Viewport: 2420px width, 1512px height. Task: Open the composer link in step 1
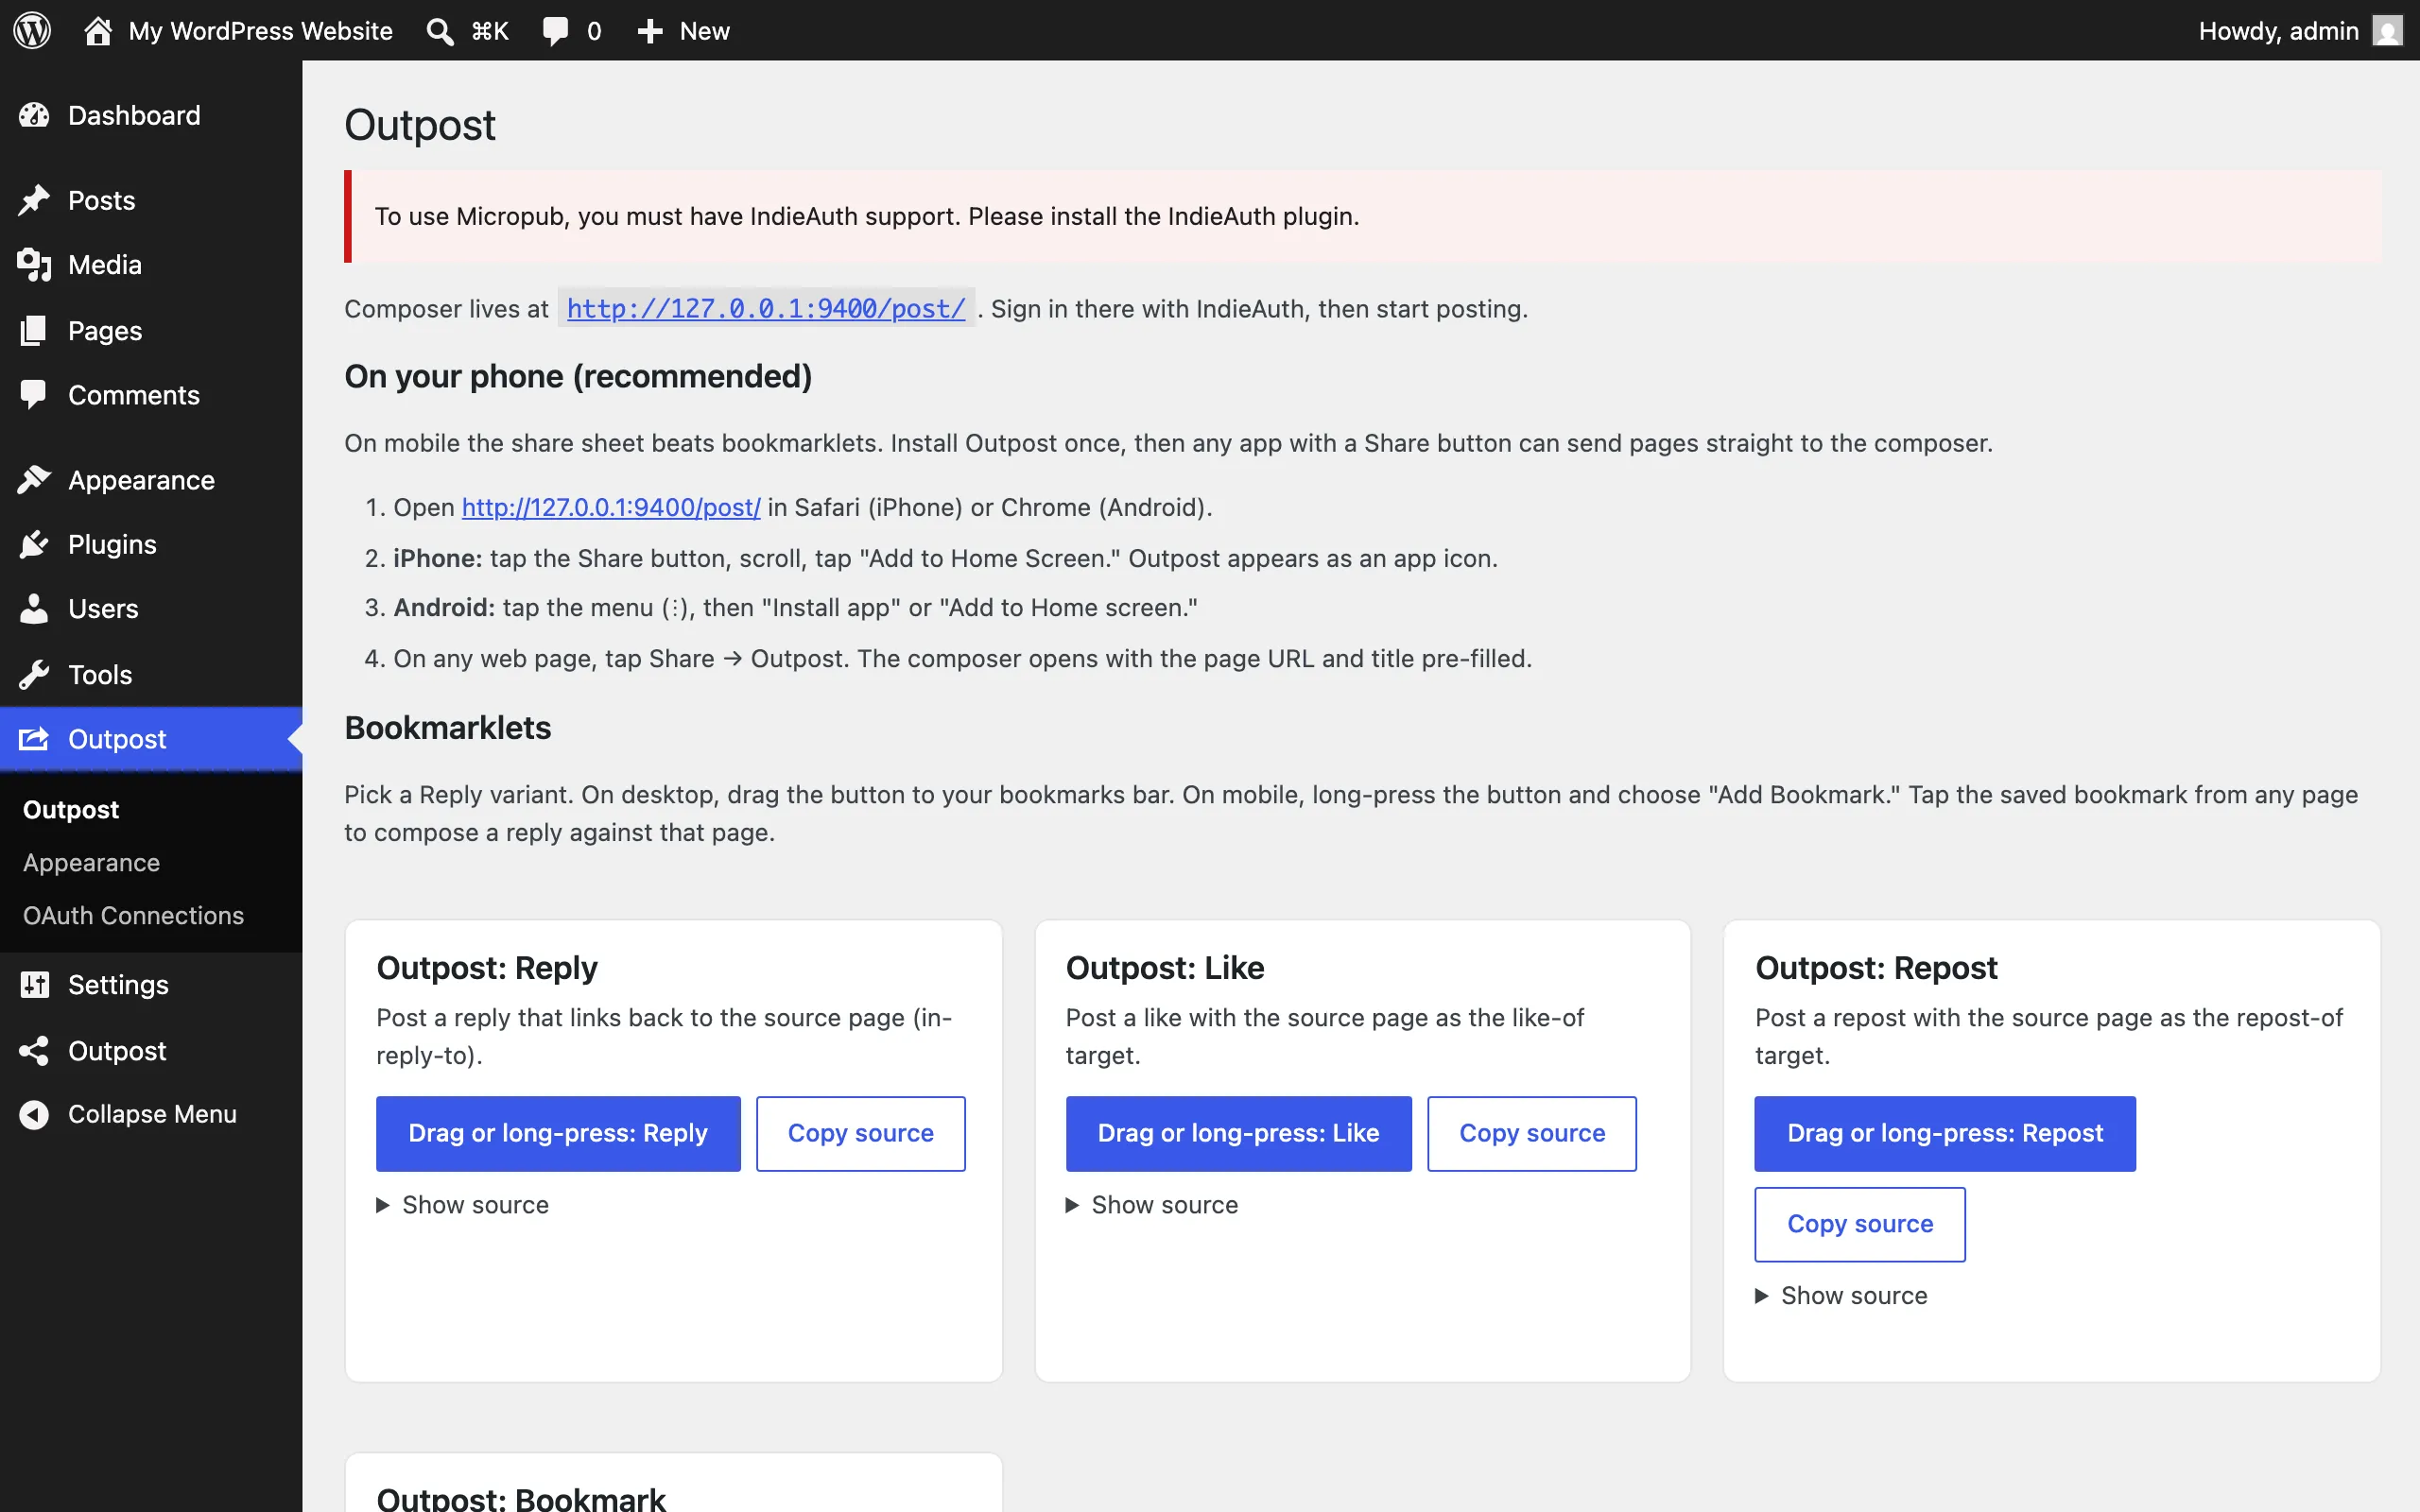611,507
